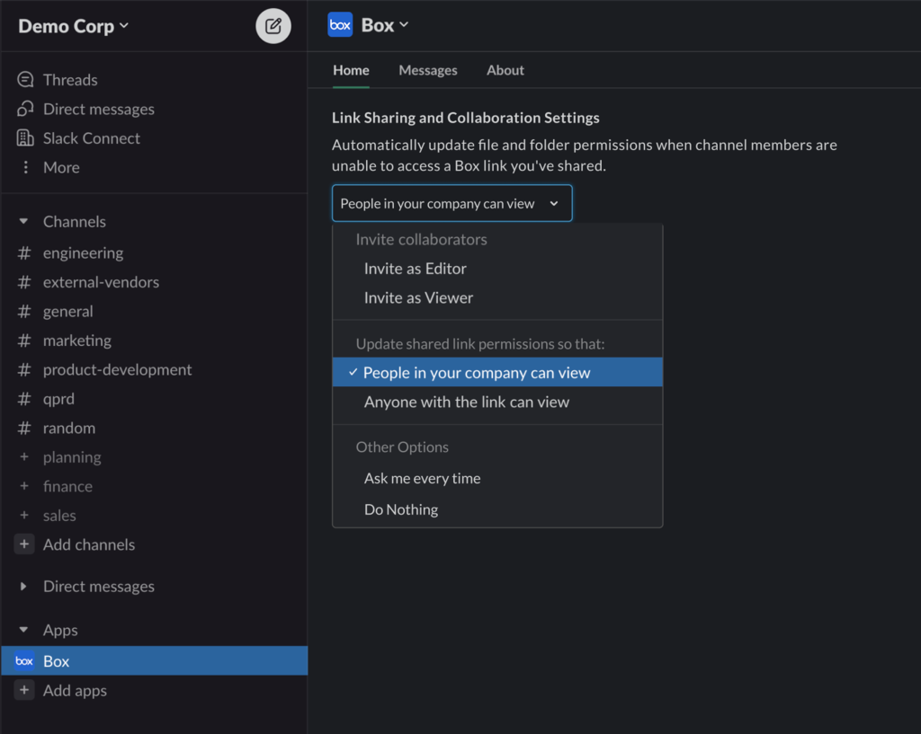
Task: Select Box in the Apps sidebar list
Action: 56,661
